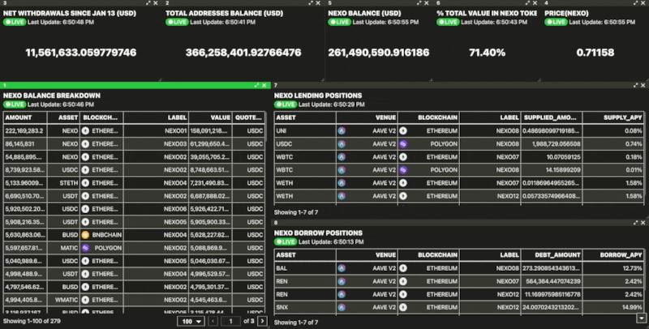Expand the % Total Value in Nexo Token panel
This screenshot has width=649, height=329.
pyautogui.click(x=528, y=3)
